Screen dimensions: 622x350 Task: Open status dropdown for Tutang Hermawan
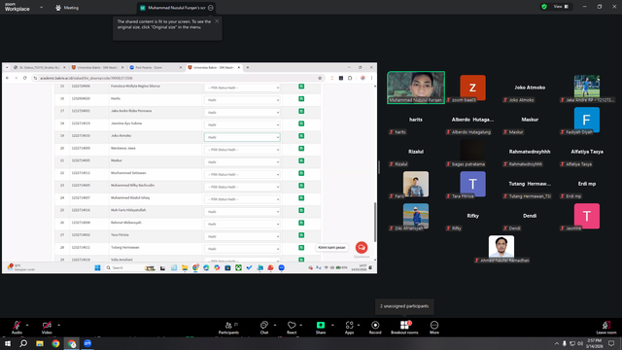click(x=242, y=249)
